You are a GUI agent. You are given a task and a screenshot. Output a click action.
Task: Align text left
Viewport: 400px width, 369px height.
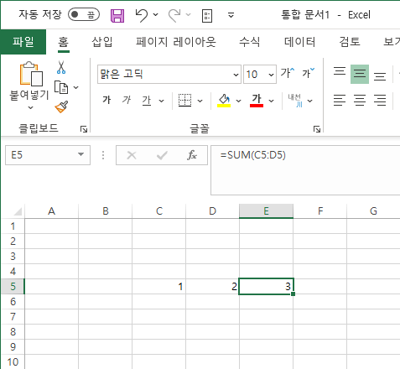340,100
